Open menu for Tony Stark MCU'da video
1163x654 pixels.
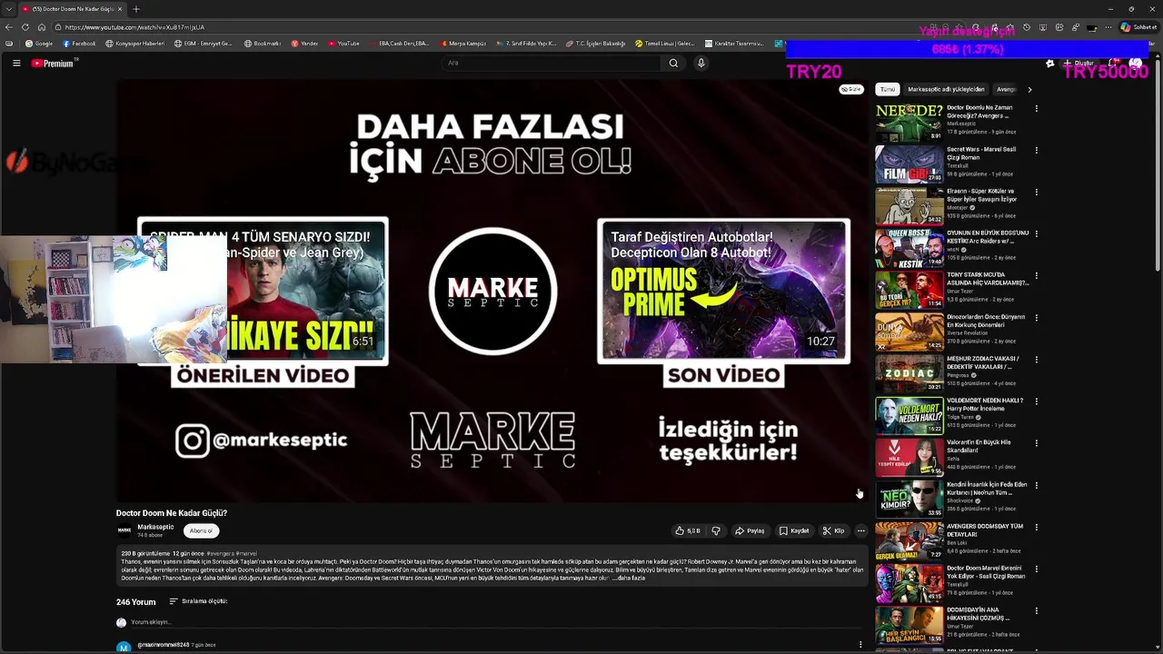(x=1036, y=276)
